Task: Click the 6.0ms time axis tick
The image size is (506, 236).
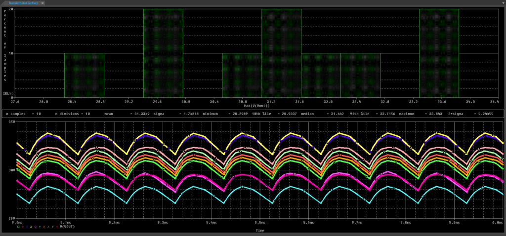Action: (x=497, y=223)
